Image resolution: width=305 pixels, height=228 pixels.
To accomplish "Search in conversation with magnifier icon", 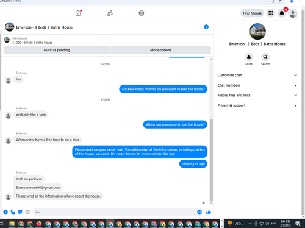I will pyautogui.click(x=265, y=57).
